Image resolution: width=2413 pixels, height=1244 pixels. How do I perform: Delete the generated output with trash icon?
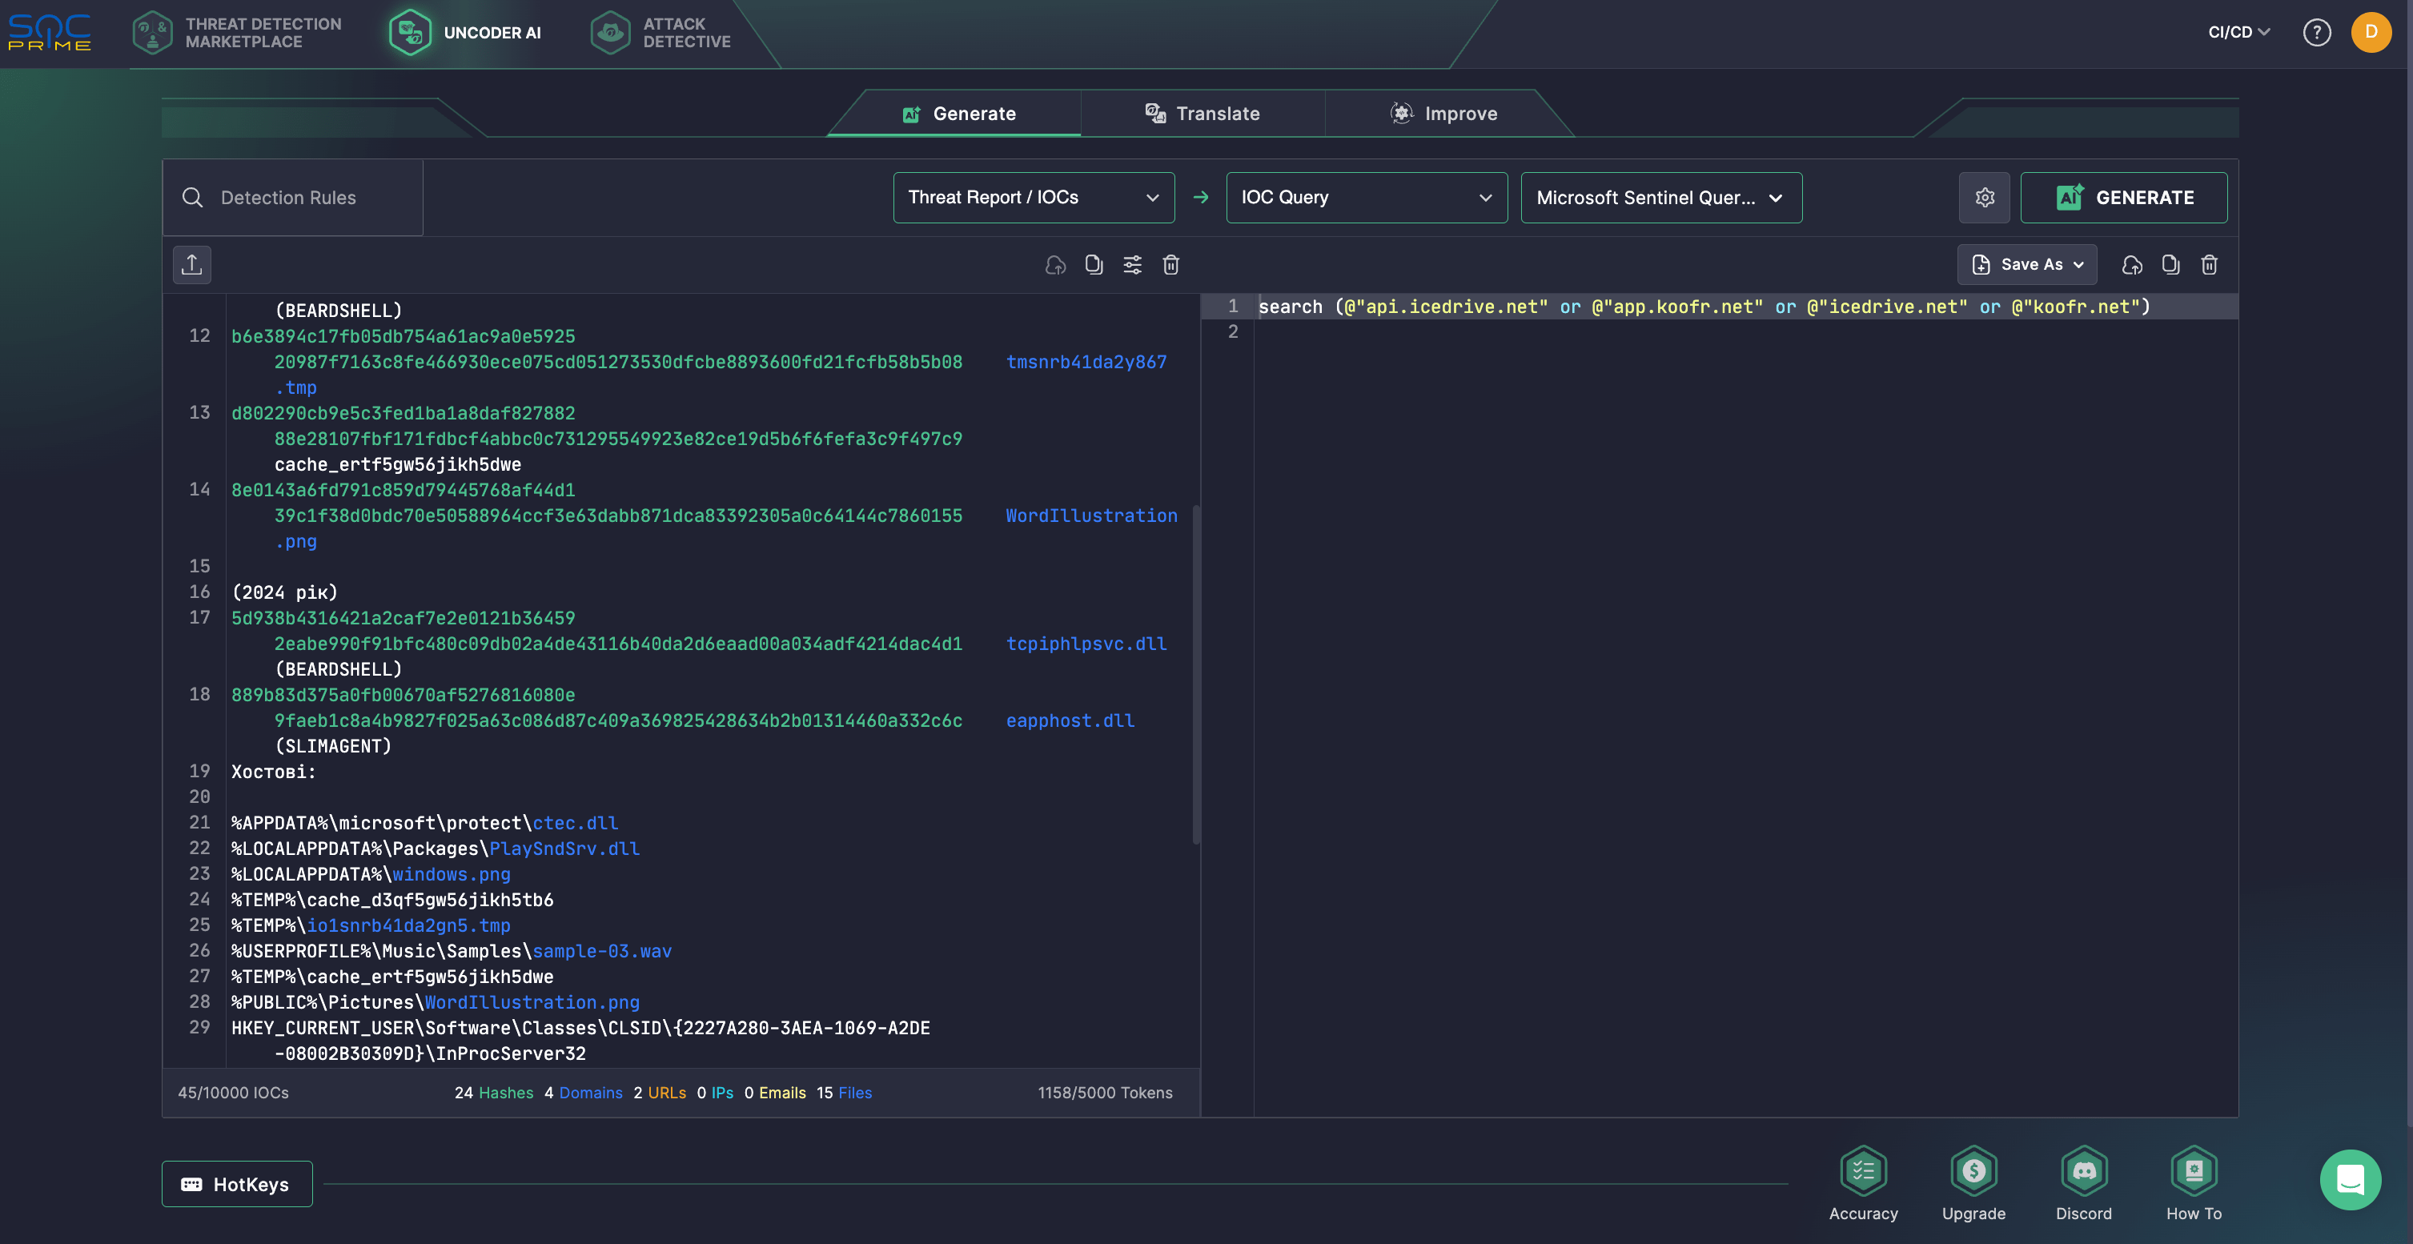[2209, 265]
